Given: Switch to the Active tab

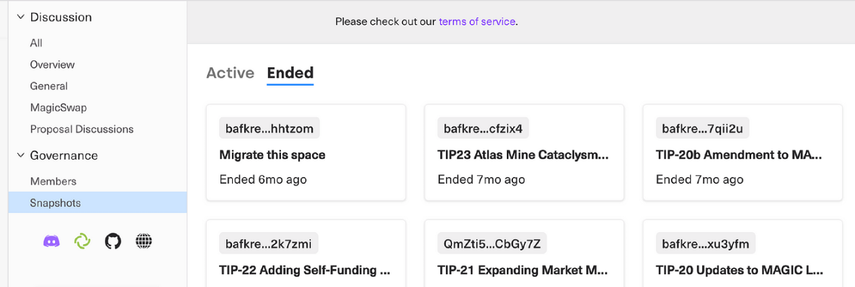Looking at the screenshot, I should point(230,73).
